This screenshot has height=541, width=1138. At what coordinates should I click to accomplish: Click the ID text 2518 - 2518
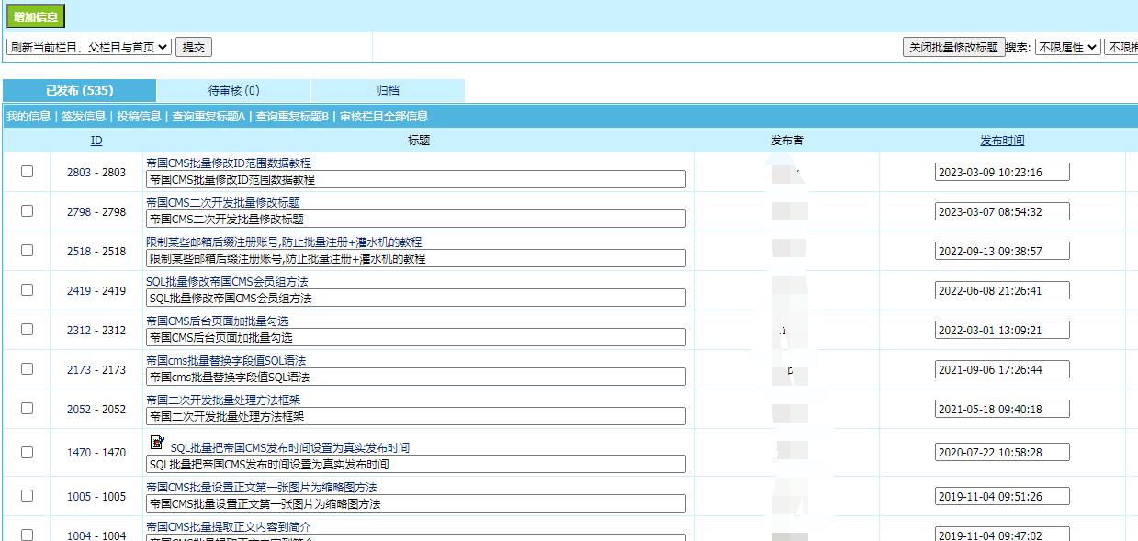(x=96, y=252)
